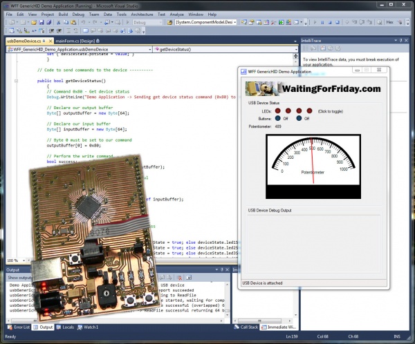Screen dimensions: 415x344
Task: Open the active documents list dropdown arrow
Action: pos(295,41)
